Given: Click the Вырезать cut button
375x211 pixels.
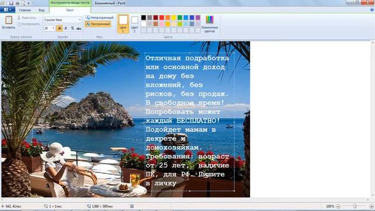Looking at the screenshot, I should (x=26, y=18).
